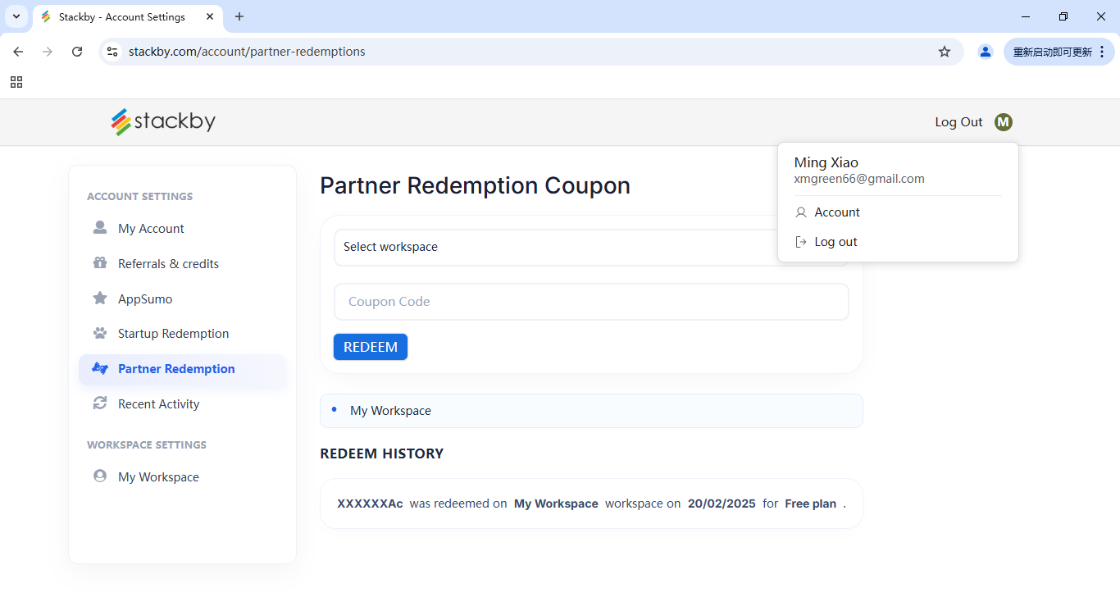The width and height of the screenshot is (1120, 597).
Task: Click the email xmgreen66@gmail.com
Action: point(859,179)
